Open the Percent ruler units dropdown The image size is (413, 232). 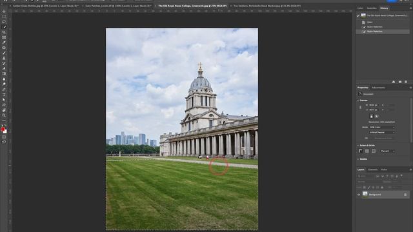387,151
